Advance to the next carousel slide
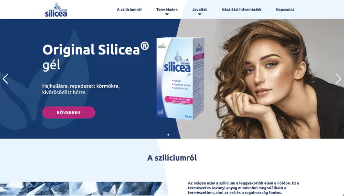This screenshot has width=344, height=196. pyautogui.click(x=338, y=79)
